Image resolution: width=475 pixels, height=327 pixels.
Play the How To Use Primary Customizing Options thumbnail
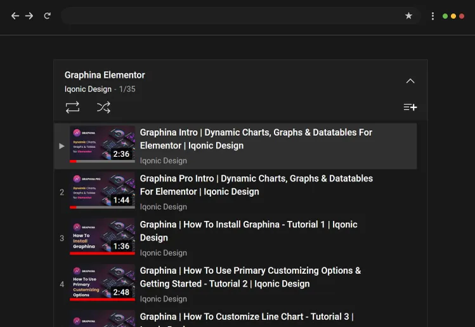(102, 283)
